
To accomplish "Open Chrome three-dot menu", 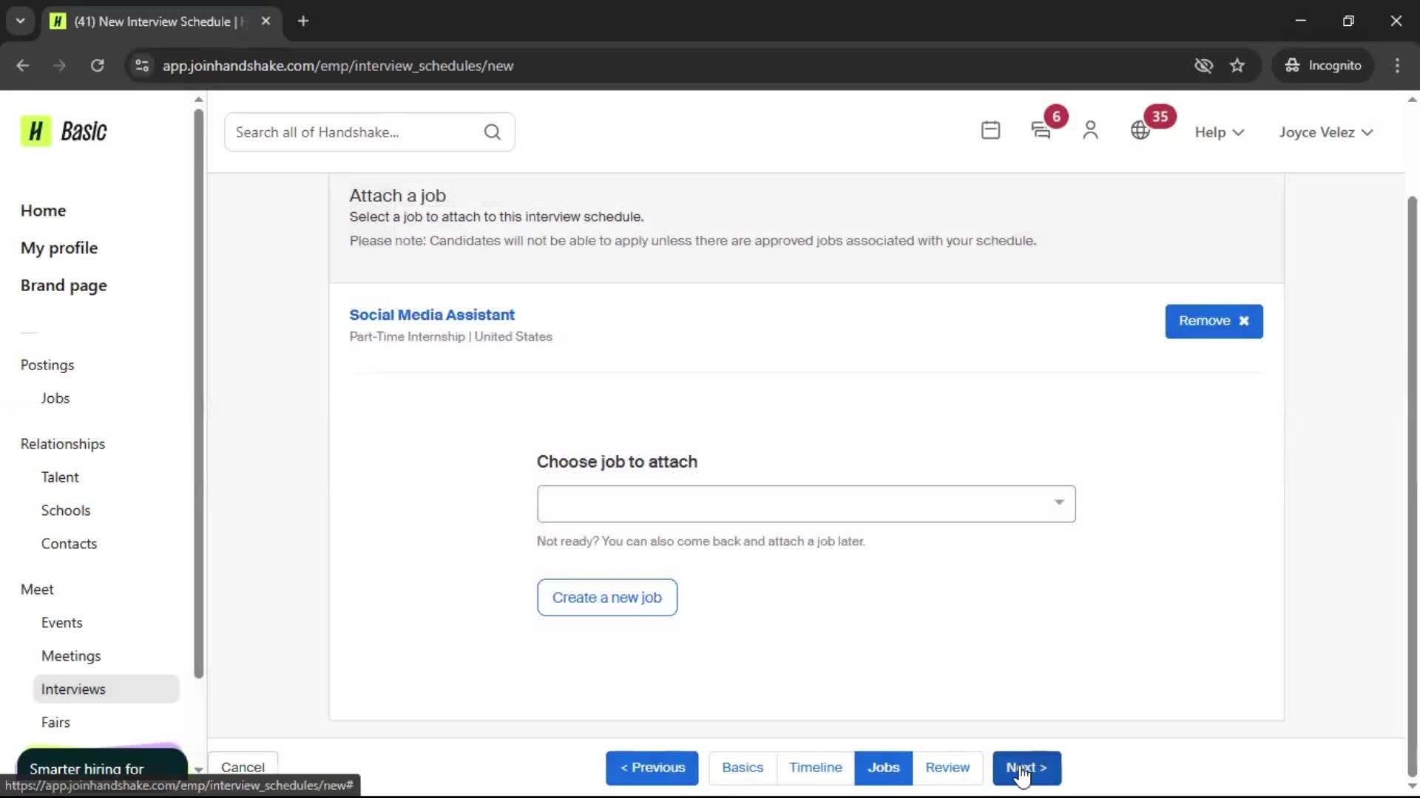I will point(1397,65).
